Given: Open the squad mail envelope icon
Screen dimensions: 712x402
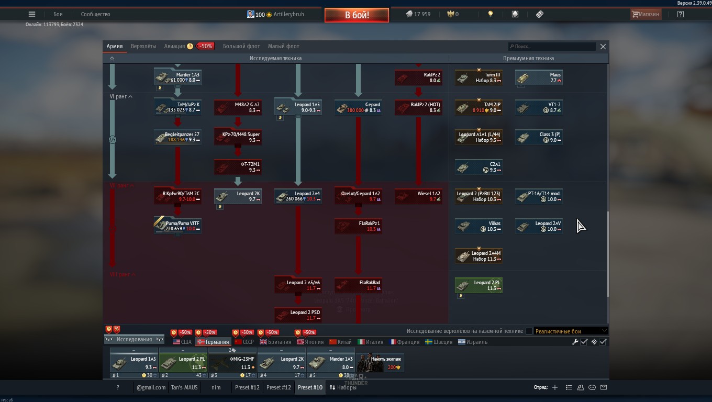Looking at the screenshot, I should (x=604, y=387).
